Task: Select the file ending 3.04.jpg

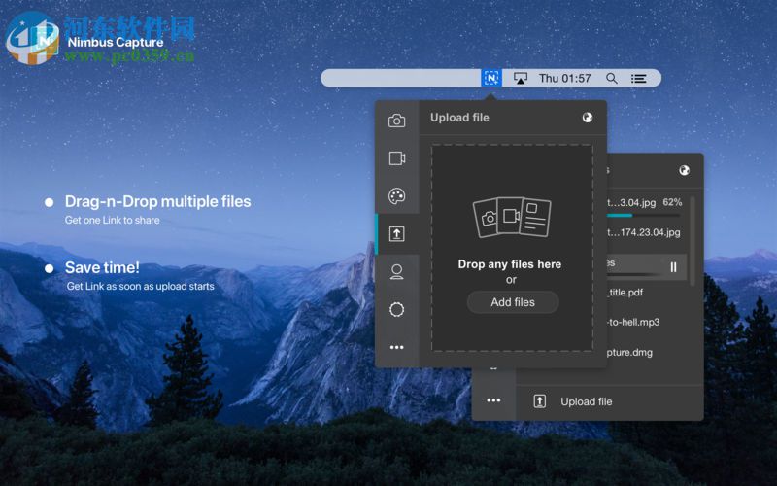Action: point(632,203)
